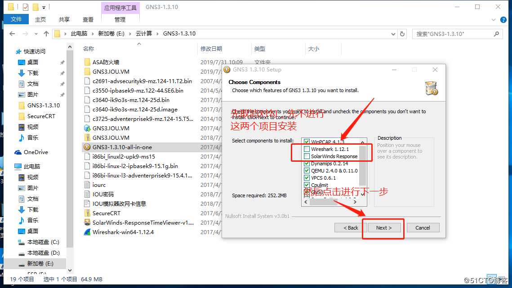Click the GNS3 setup title bar icon
512x288 pixels.
tap(227, 70)
